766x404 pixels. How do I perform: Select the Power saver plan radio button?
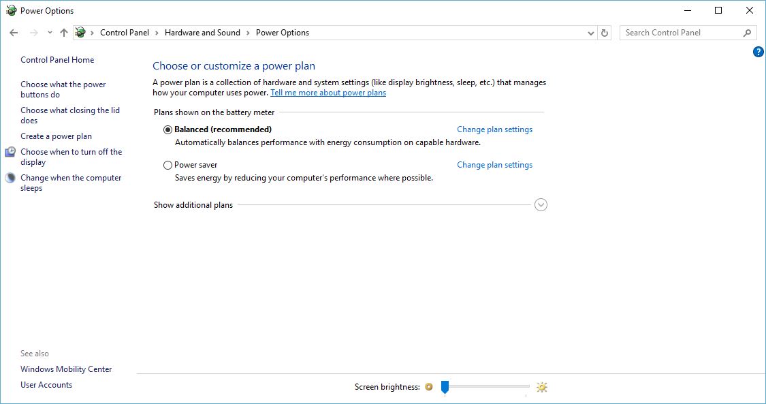pos(168,165)
